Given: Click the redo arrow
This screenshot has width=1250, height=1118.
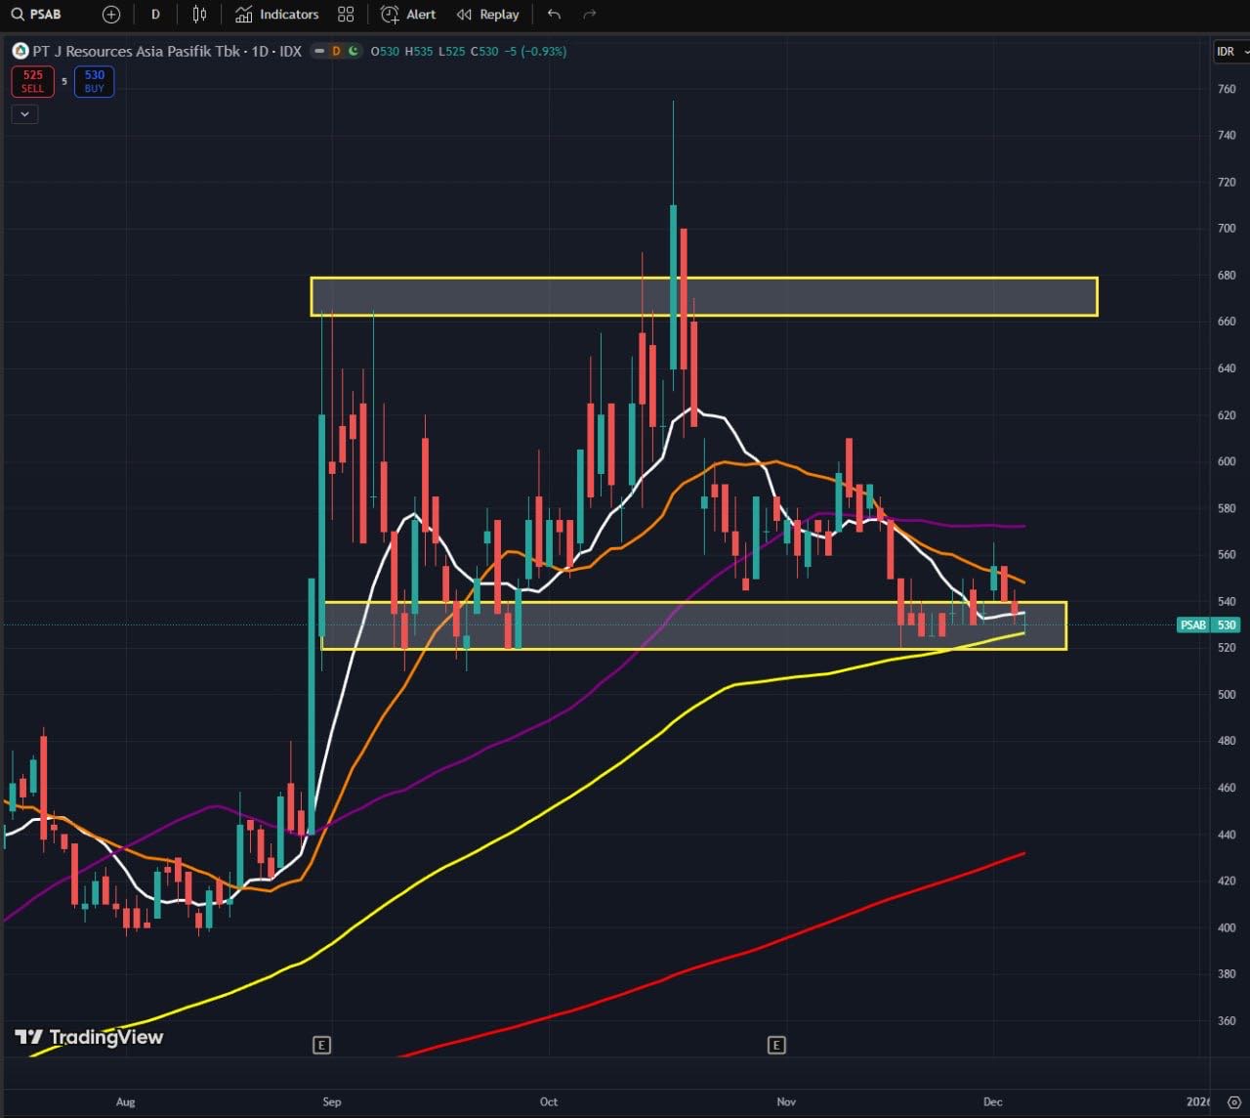Looking at the screenshot, I should click(x=589, y=15).
